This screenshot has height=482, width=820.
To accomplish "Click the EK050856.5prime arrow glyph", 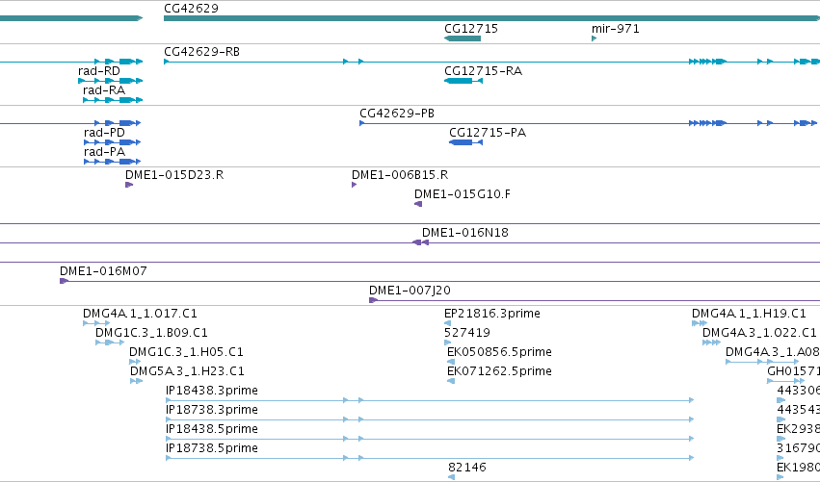I will (x=451, y=362).
